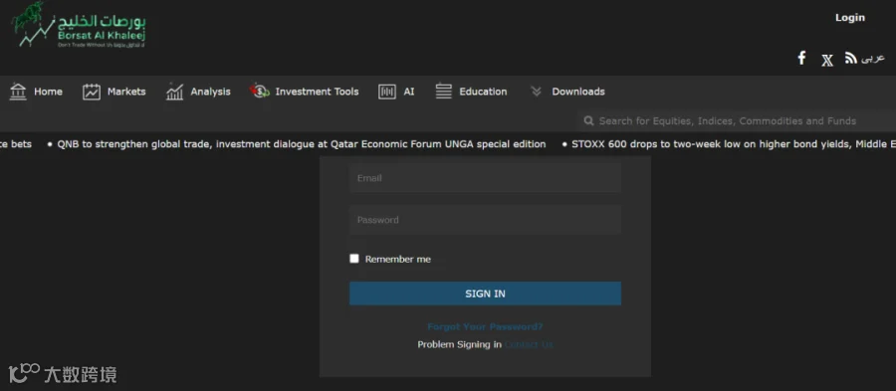This screenshot has width=896, height=391.
Task: Click the Home bank building icon
Action: click(18, 92)
